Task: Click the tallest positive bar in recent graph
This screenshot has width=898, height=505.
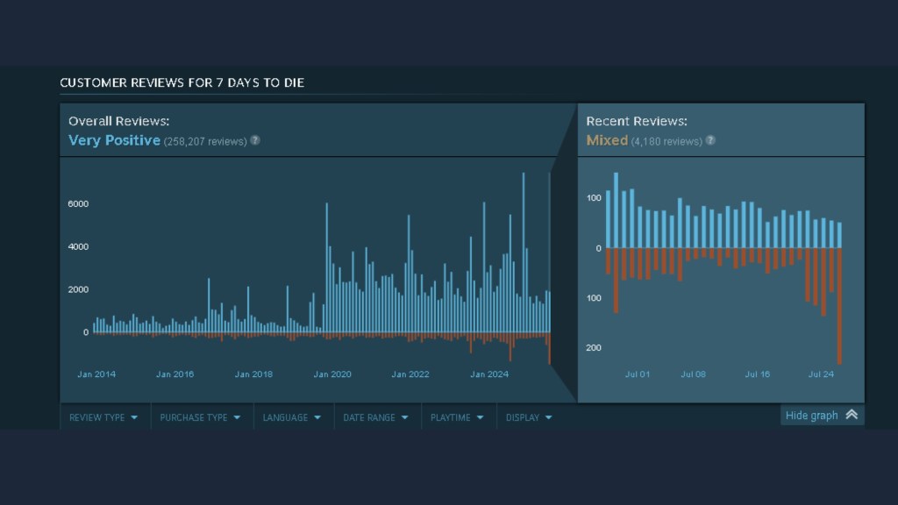Action: 616,210
